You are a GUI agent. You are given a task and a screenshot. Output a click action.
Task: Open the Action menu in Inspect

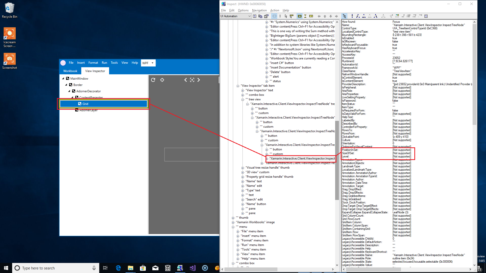(274, 10)
